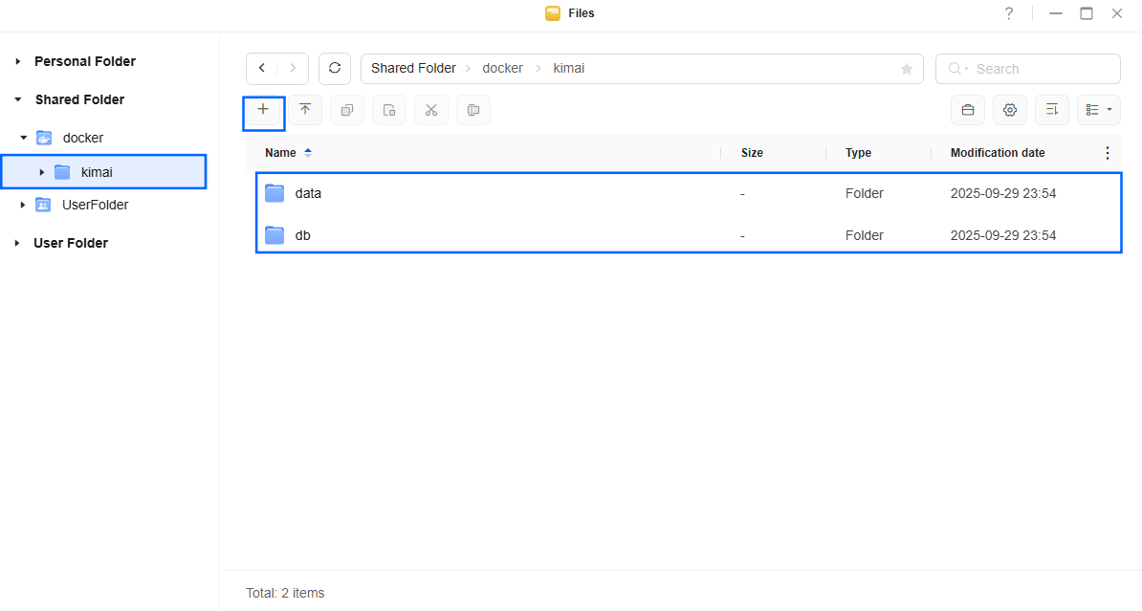The image size is (1142, 611).
Task: Click the docker breadcrumb in path bar
Action: 502,69
